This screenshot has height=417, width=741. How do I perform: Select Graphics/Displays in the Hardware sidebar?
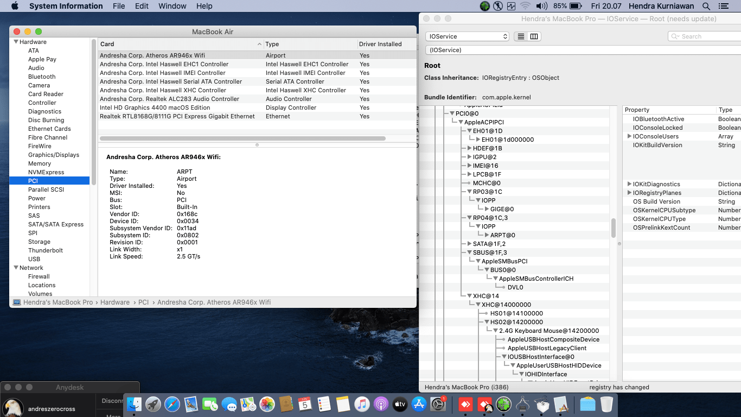coord(54,155)
